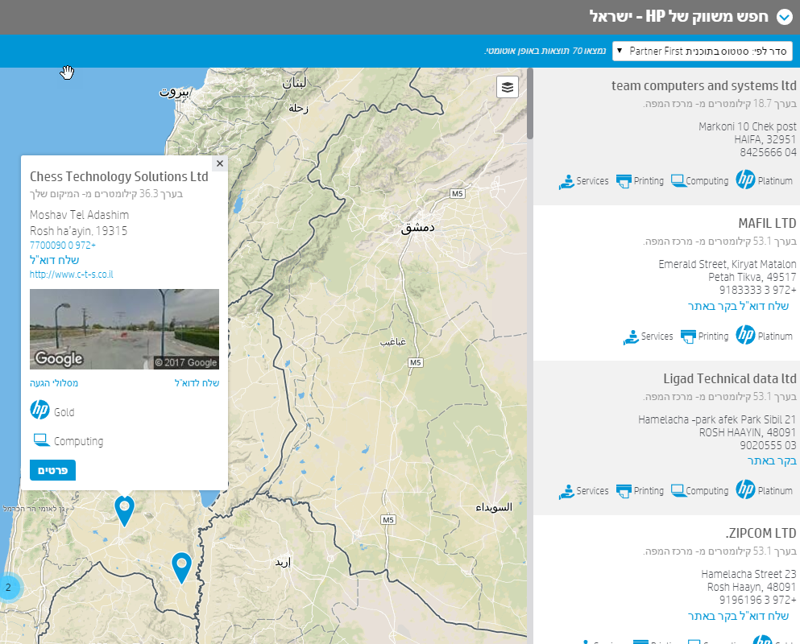Open מסלולי הגעה directions link
The image size is (800, 644).
coord(54,383)
